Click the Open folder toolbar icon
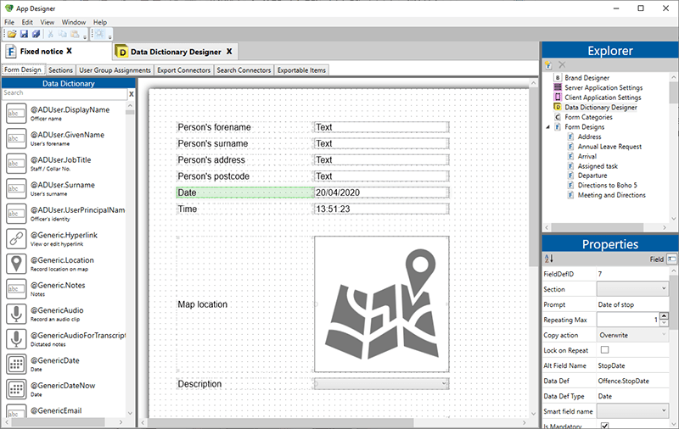This screenshot has height=429, width=679. 12,34
